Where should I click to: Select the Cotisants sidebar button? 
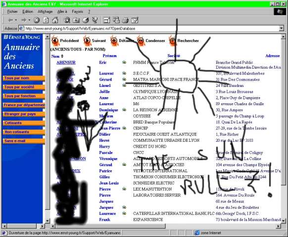(x=24, y=123)
